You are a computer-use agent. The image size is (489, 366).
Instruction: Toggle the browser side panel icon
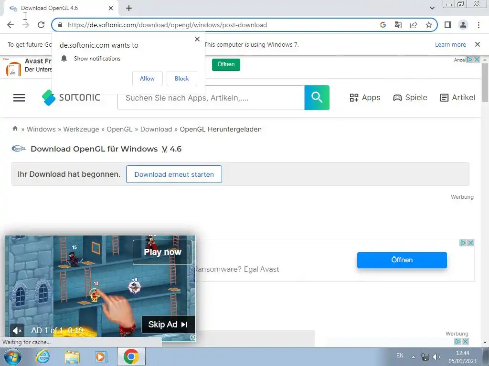[448, 25]
